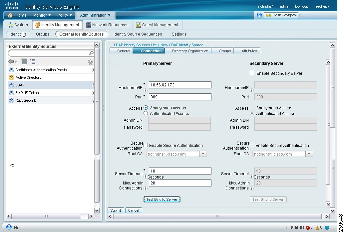344x232 pixels.
Task: Switch sidebar to tree view icon
Action: click(x=33, y=61)
